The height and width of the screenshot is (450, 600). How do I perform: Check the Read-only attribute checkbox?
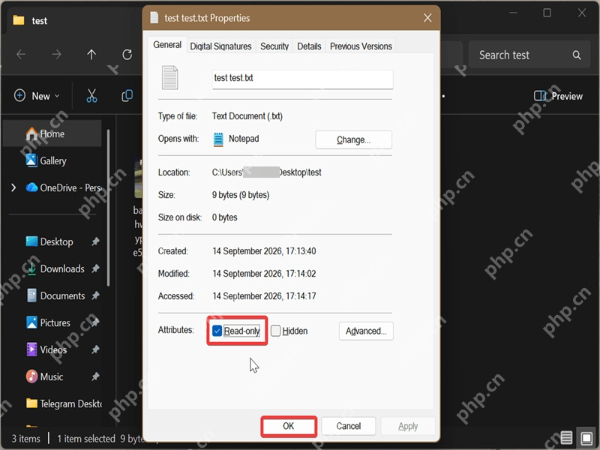point(217,331)
